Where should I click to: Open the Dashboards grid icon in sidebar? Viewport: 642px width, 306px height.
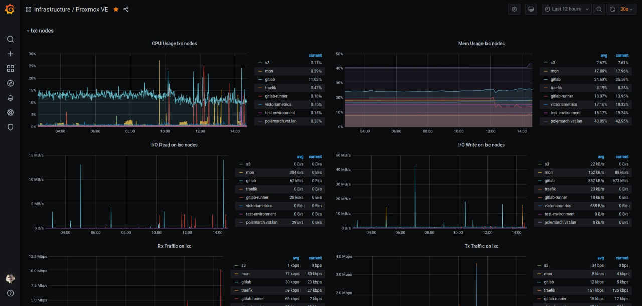[x=10, y=69]
